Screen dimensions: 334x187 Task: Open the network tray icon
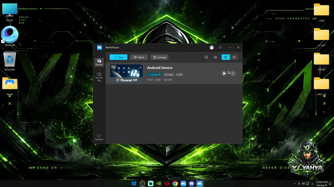307,184
